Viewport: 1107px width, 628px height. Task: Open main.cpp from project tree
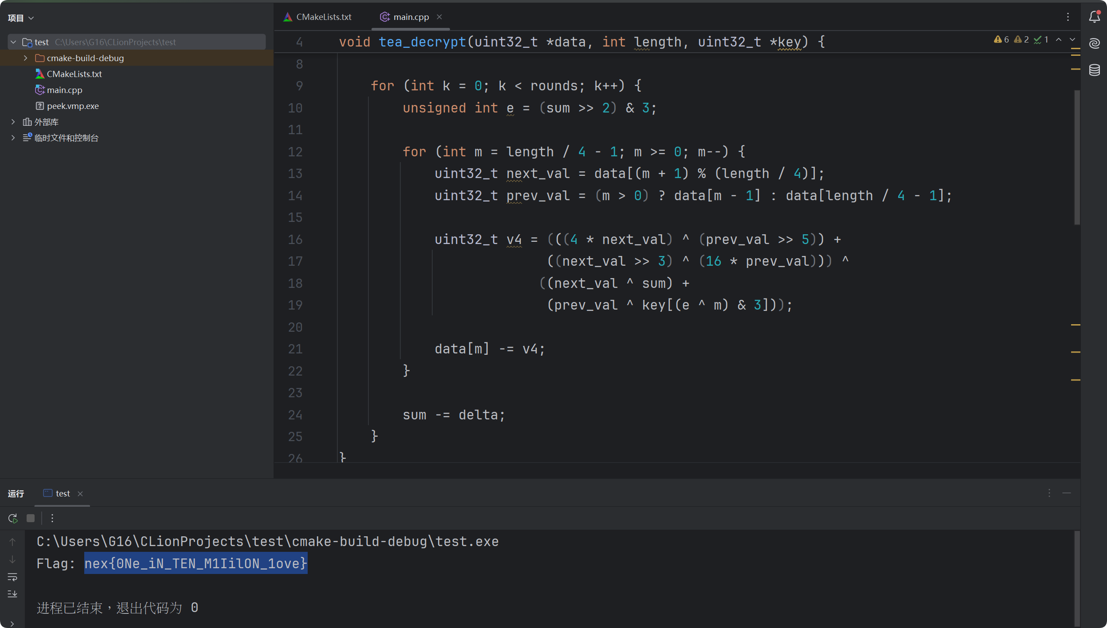pos(64,90)
